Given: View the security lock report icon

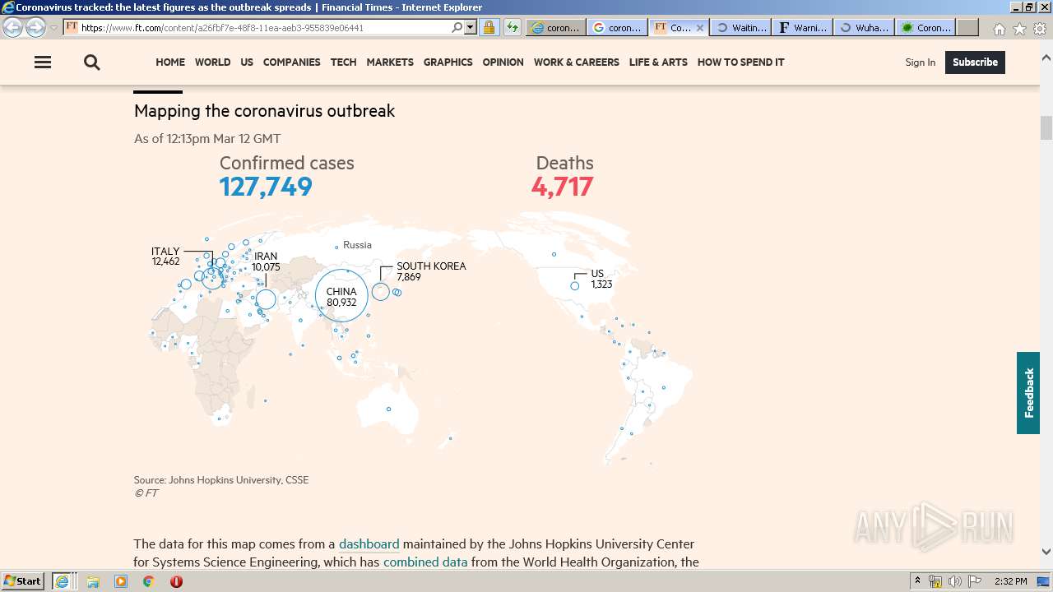Looking at the screenshot, I should point(489,27).
